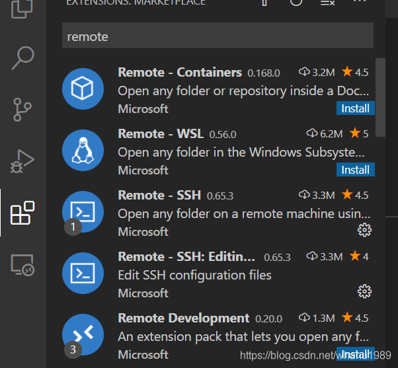
Task: Click 'Edit SSH configuration files' description
Action: tap(194, 276)
